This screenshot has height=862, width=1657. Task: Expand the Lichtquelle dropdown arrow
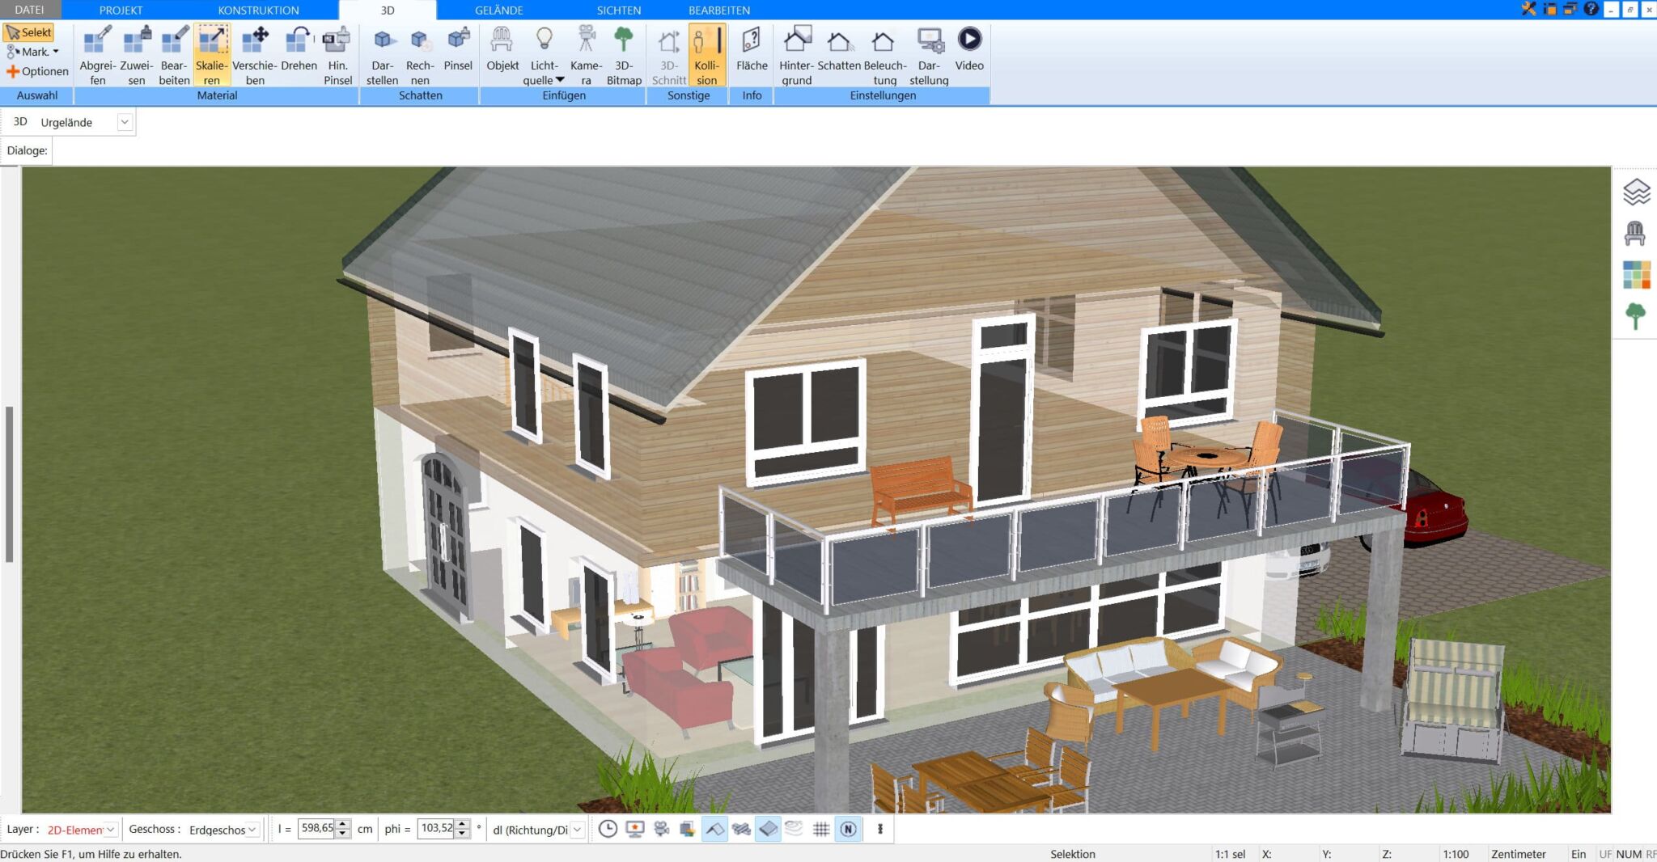point(558,79)
